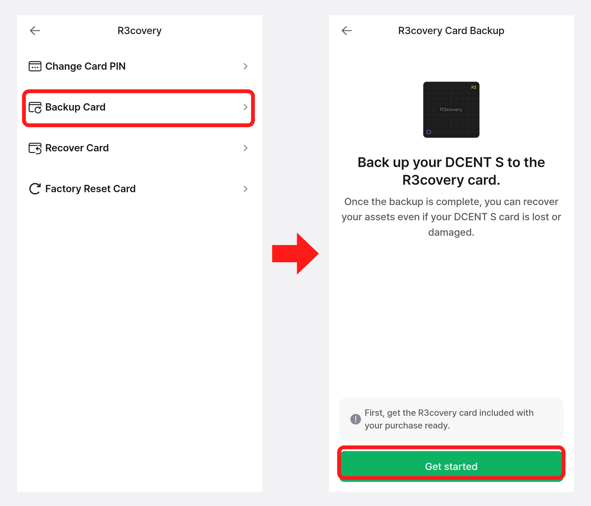The width and height of the screenshot is (591, 506).
Task: Open Backup Card via its chevron
Action: 245,107
